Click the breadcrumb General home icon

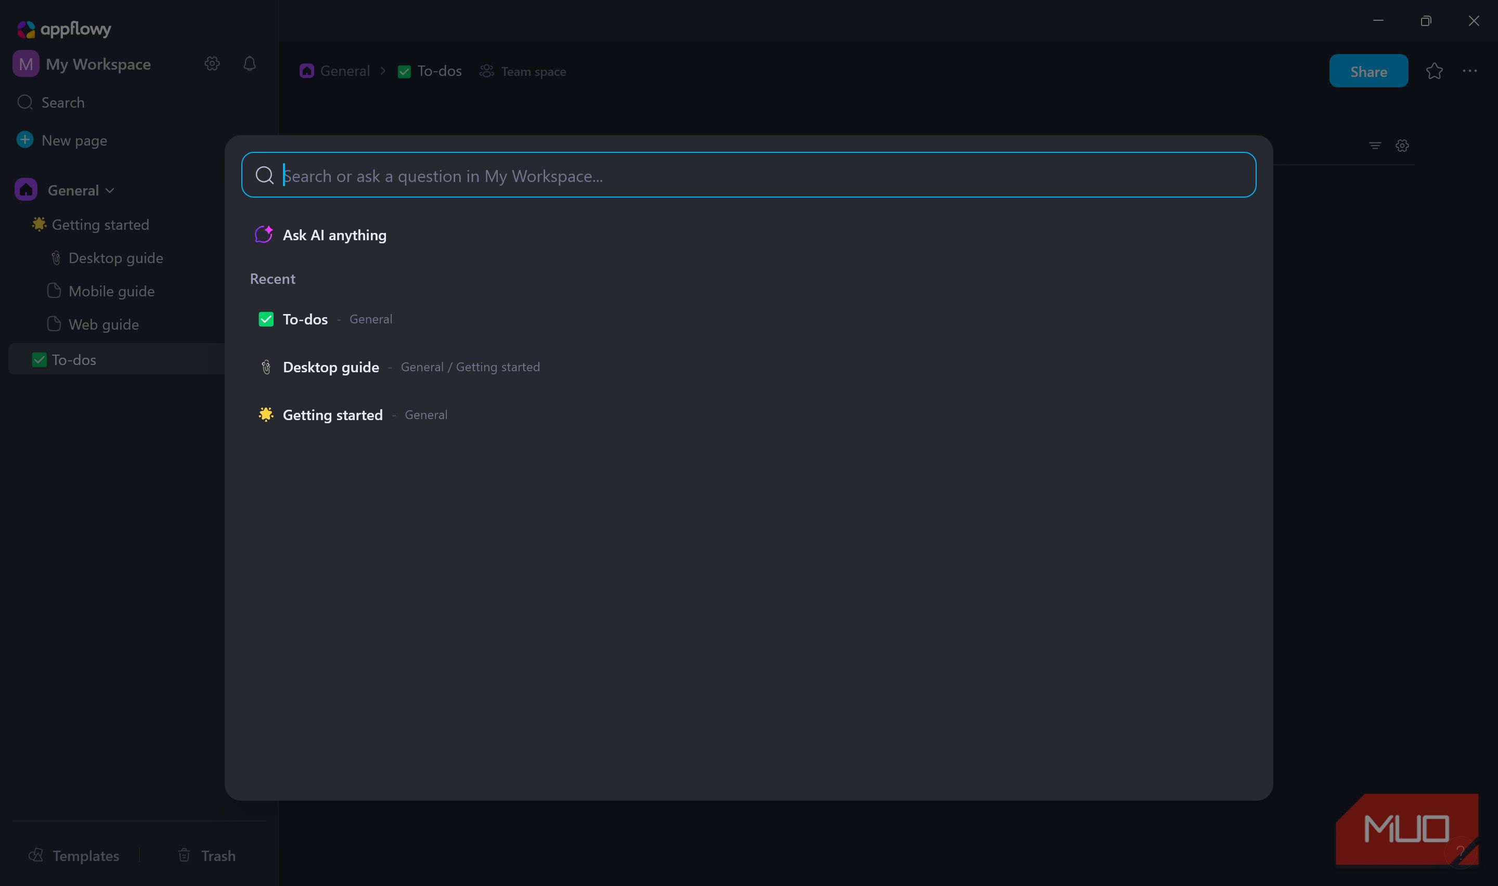(x=307, y=71)
